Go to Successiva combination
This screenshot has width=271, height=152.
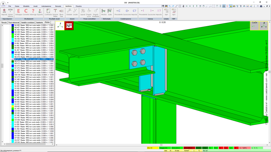click(127, 12)
